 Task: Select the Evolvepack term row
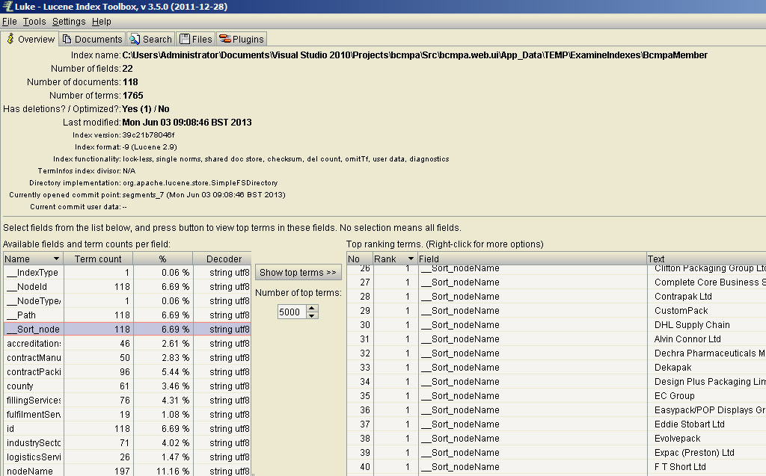point(557,439)
